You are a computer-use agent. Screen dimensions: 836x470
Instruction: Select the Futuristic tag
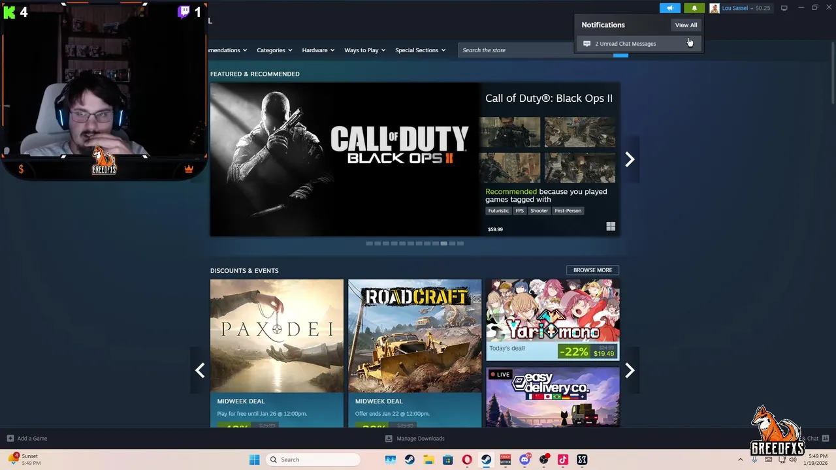tap(498, 211)
